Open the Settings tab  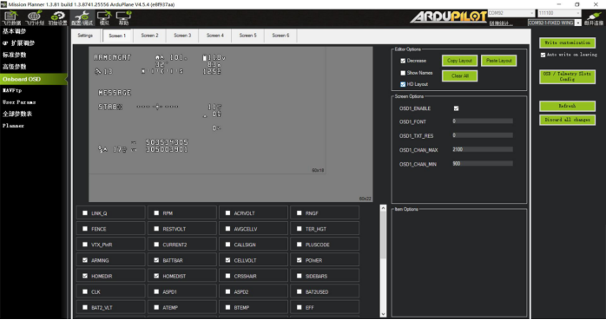(x=85, y=36)
